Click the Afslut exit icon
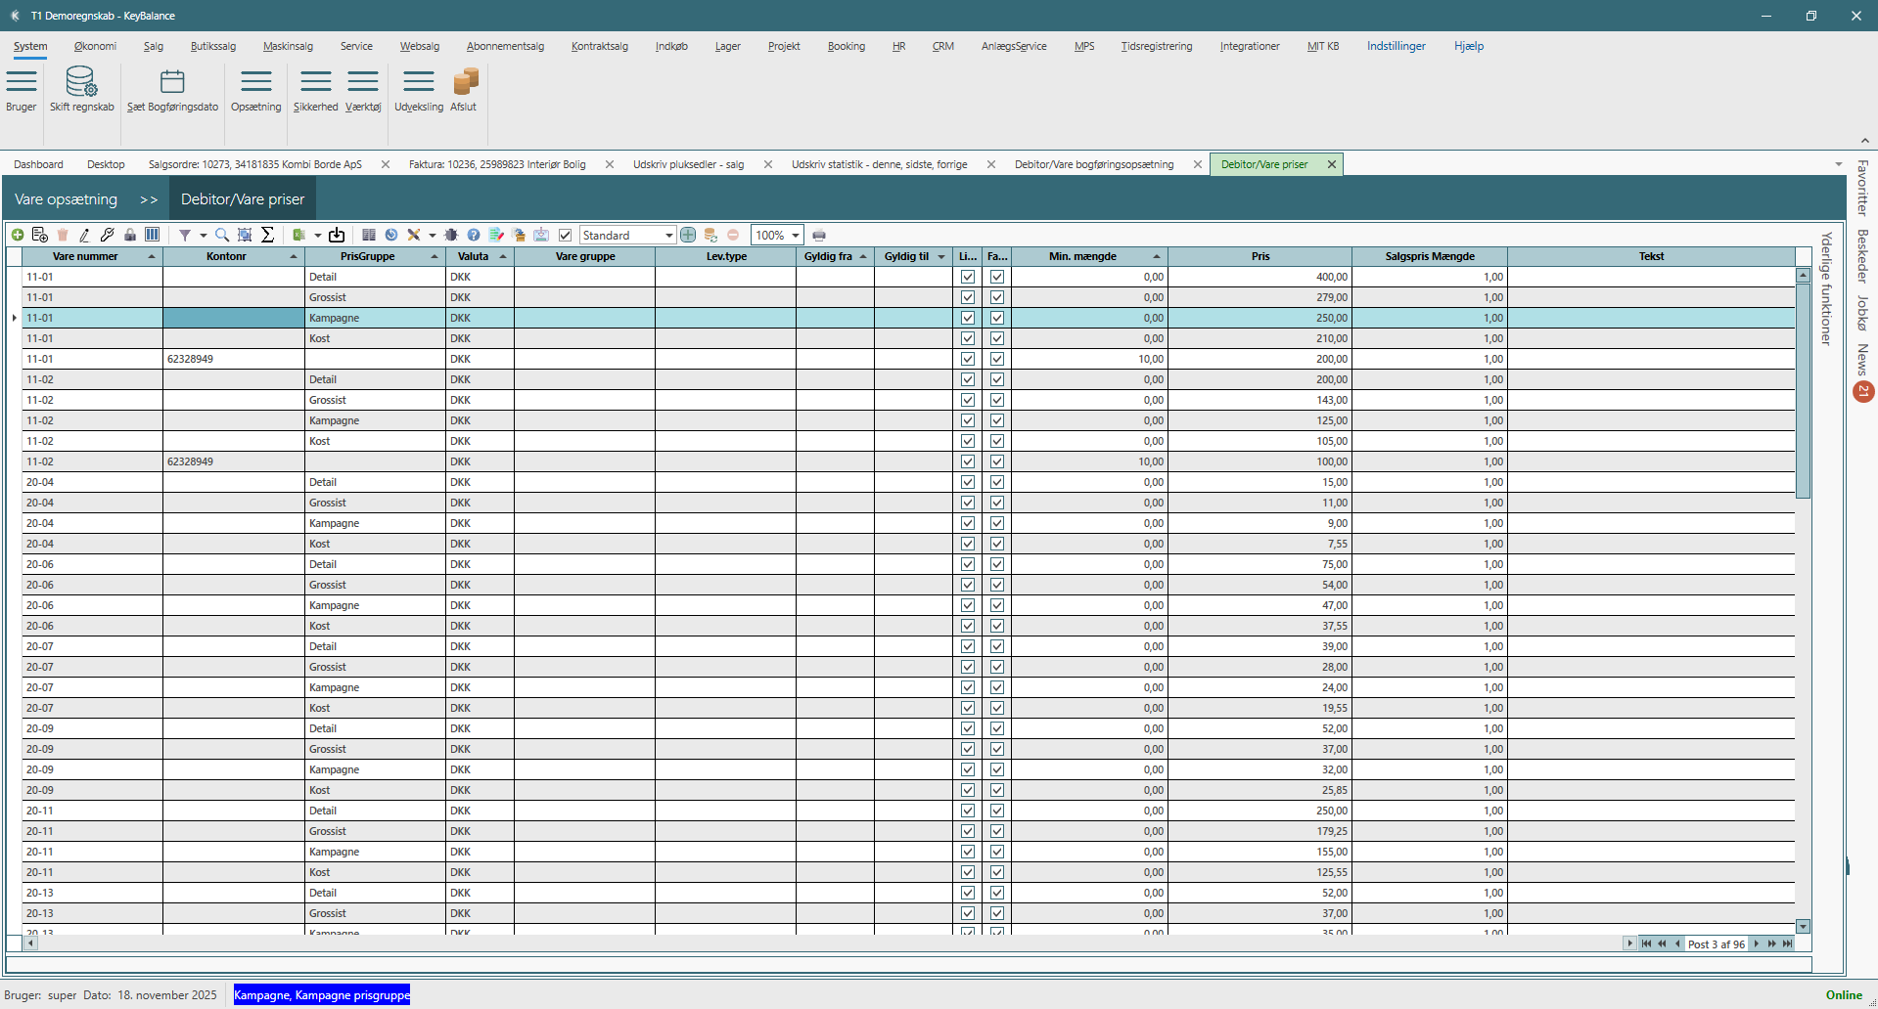Viewport: 1878px width, 1009px height. 464,82
